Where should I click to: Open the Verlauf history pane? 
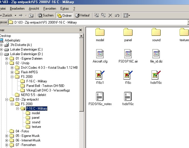pyautogui.click(x=82, y=15)
